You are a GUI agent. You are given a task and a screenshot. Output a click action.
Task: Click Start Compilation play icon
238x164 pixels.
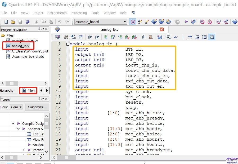[186, 22]
